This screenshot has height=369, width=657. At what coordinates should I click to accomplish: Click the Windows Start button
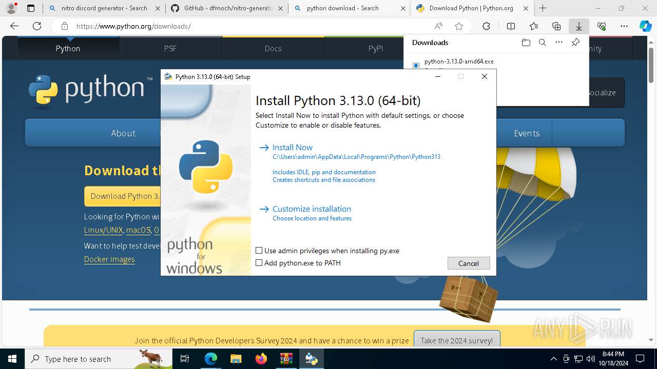tap(12, 359)
